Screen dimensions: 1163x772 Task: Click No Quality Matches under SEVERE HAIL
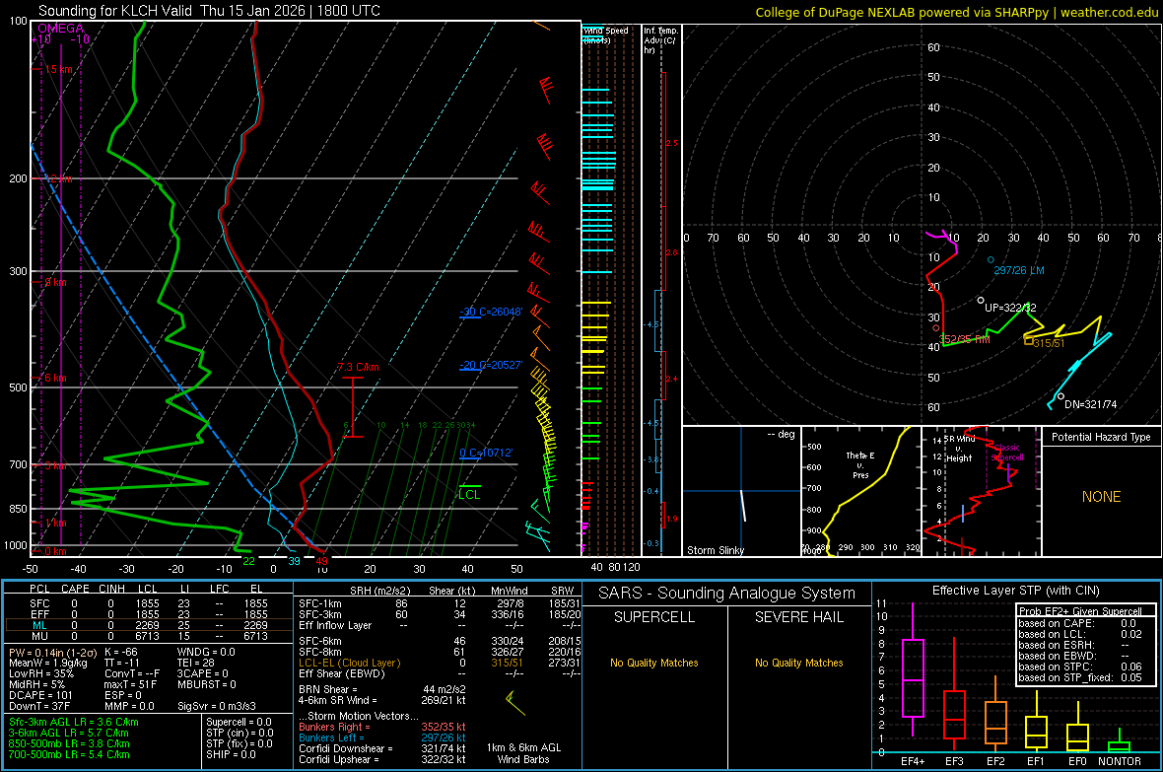coord(798,663)
